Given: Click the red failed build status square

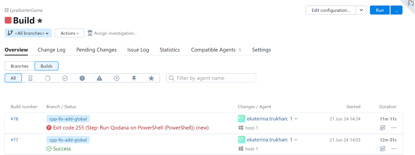Looking at the screenshot, I should [x=8, y=20].
